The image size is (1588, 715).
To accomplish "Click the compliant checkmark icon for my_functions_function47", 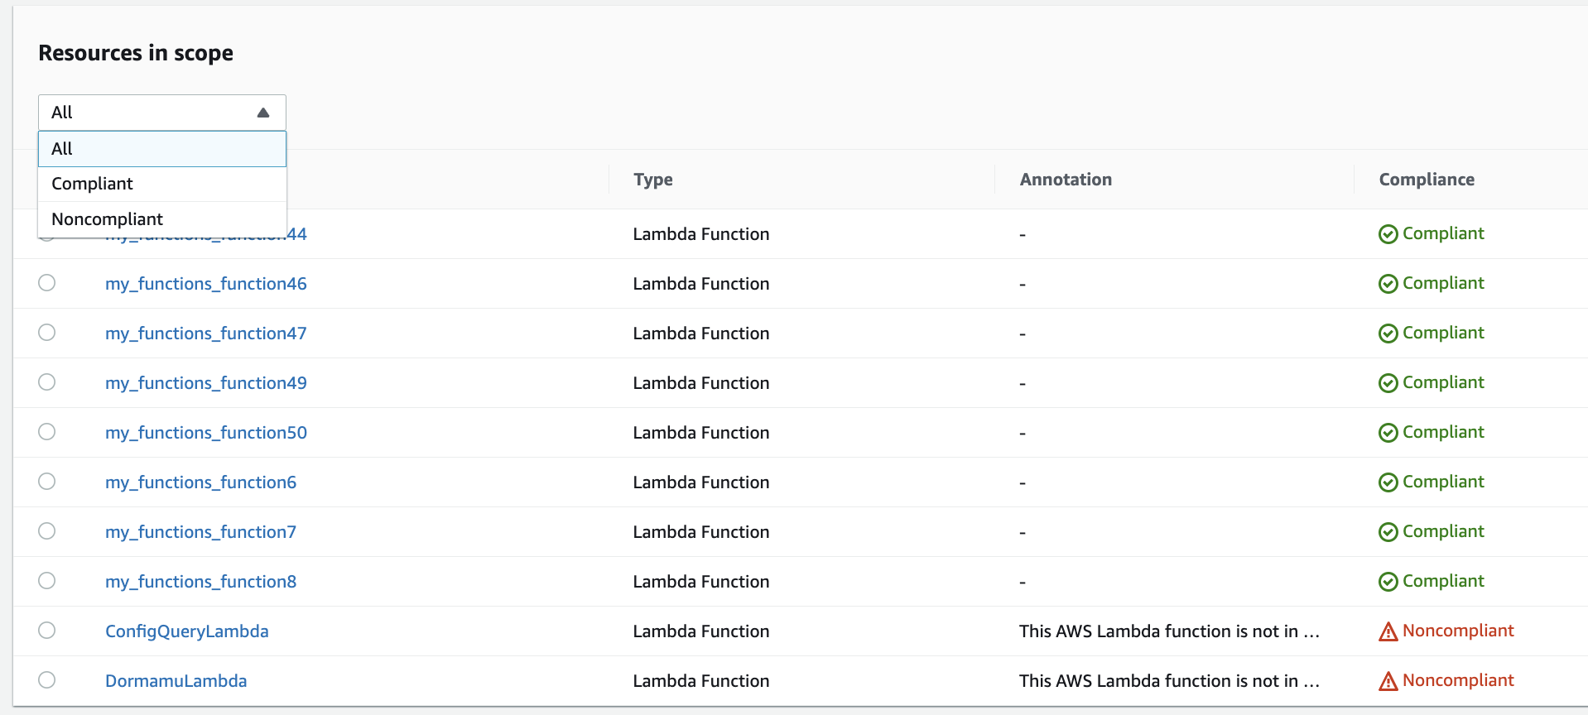I will (x=1388, y=334).
